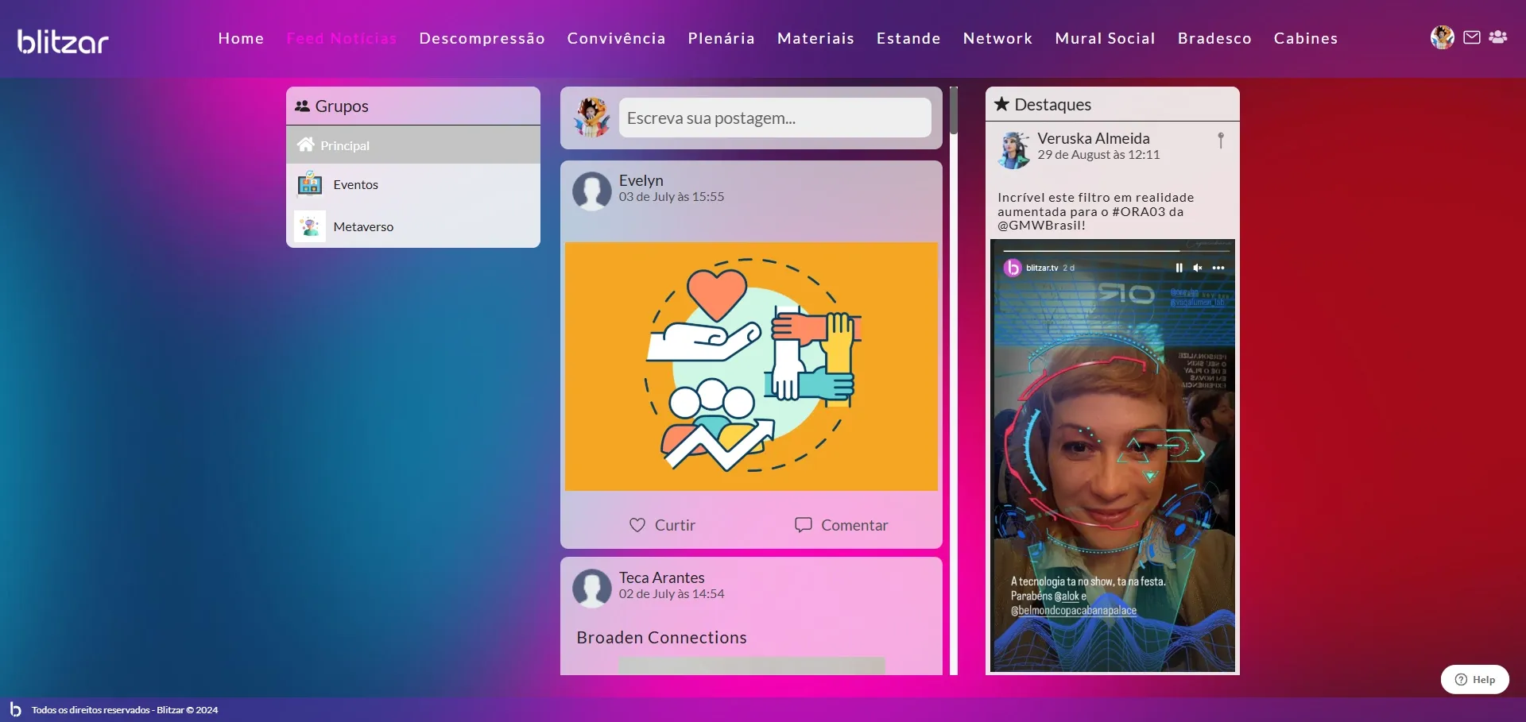The width and height of the screenshot is (1526, 722).
Task: Mute the story video sound
Action: tap(1198, 268)
